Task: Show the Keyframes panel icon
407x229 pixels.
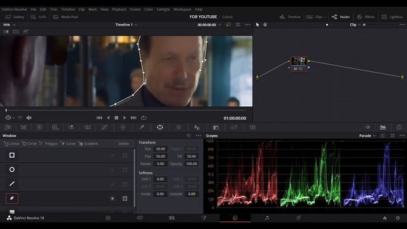Action: click(368, 127)
